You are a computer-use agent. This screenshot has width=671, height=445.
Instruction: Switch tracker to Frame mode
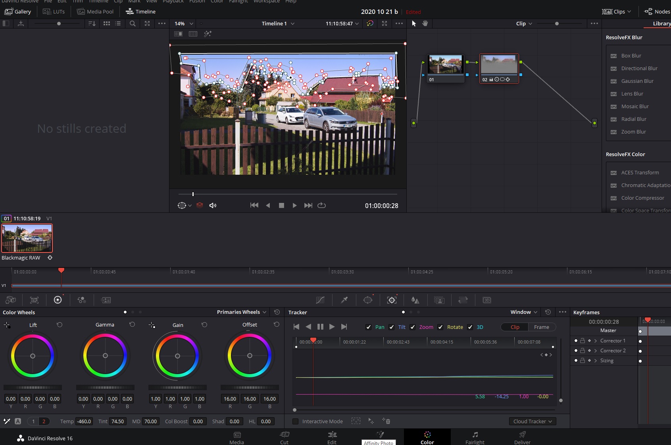(541, 327)
